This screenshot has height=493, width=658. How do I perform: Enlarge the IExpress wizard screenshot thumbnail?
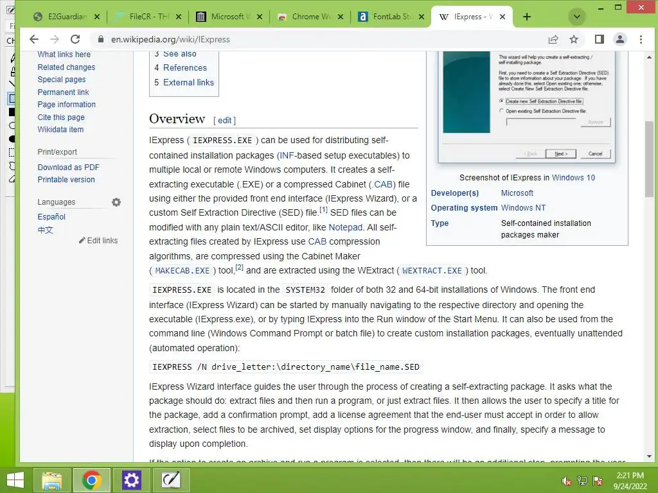527,107
